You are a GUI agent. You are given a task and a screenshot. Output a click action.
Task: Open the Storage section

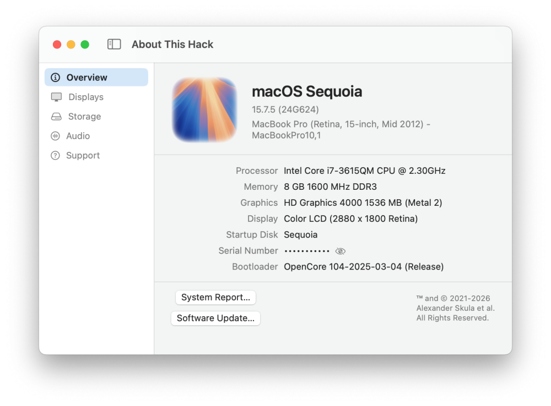pos(96,117)
